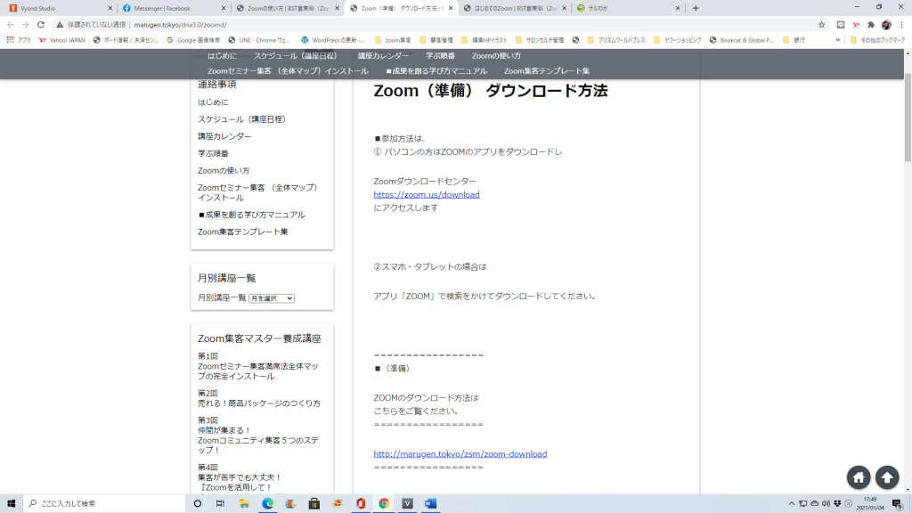Click the taskbar clock showing 17:49

click(x=869, y=504)
